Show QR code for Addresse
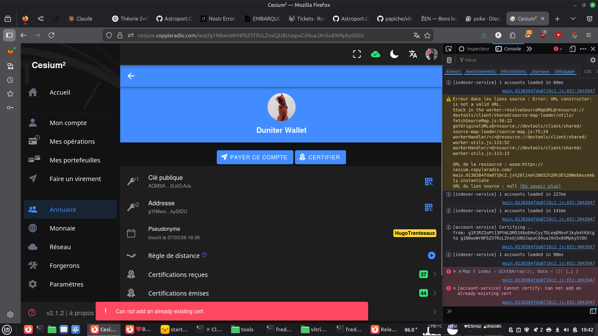 point(429,207)
